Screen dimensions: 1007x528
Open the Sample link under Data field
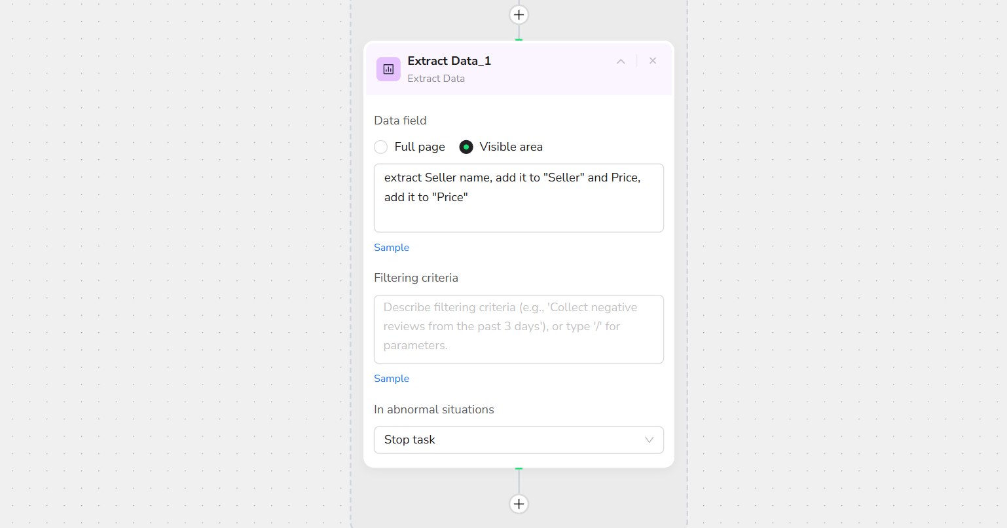coord(392,248)
